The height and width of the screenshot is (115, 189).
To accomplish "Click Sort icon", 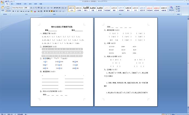I will pos(63,8).
